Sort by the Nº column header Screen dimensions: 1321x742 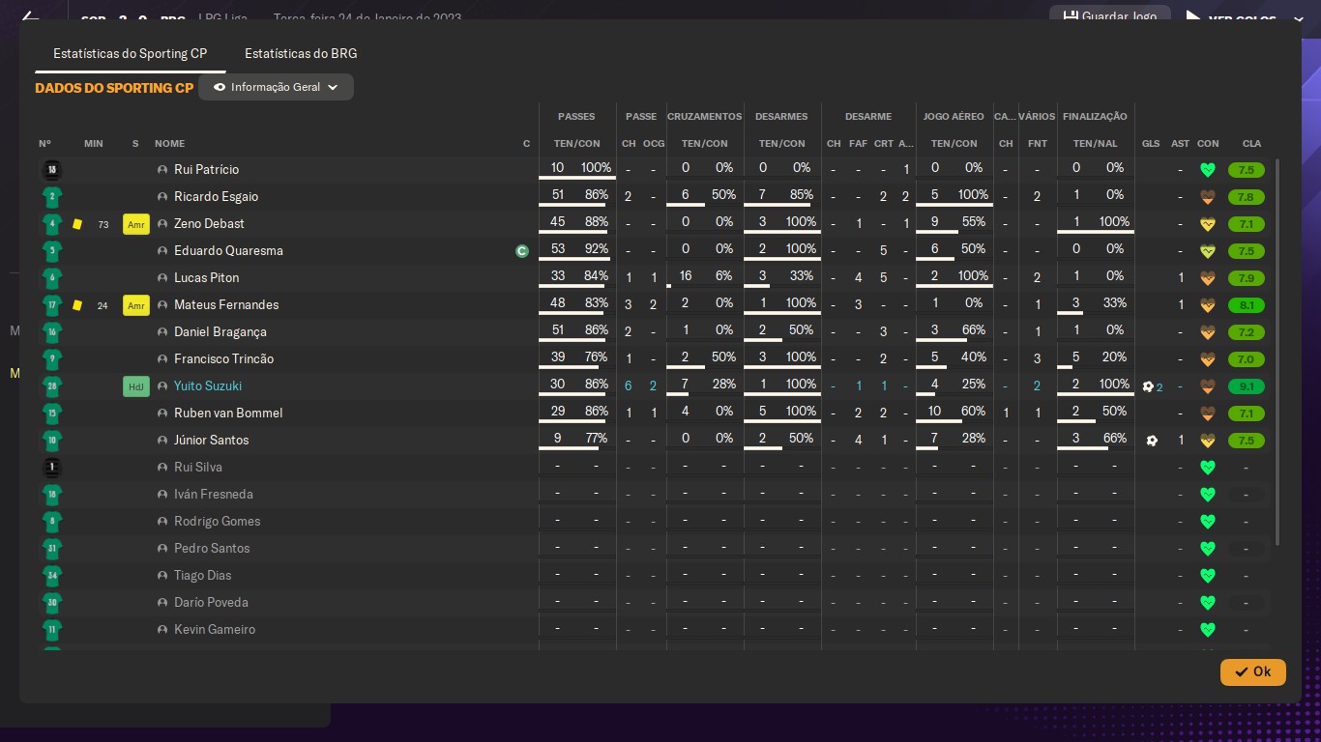(x=44, y=144)
